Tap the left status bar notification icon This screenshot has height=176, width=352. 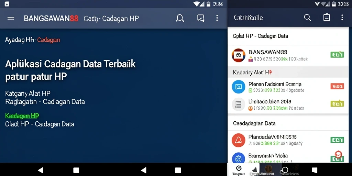point(7,4)
